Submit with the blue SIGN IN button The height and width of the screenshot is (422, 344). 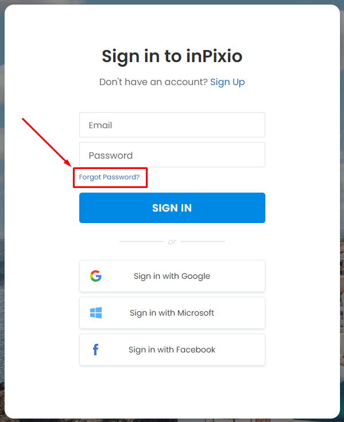point(172,208)
